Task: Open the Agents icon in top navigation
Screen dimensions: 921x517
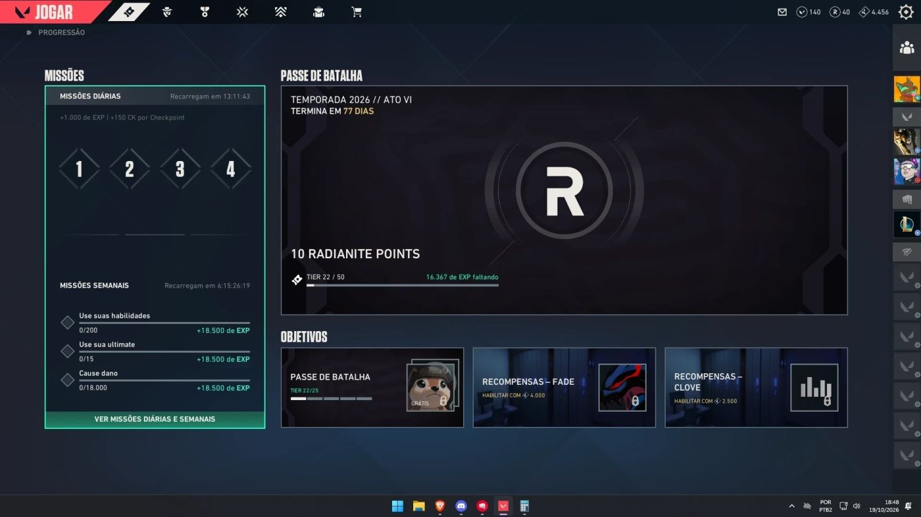Action: point(167,12)
